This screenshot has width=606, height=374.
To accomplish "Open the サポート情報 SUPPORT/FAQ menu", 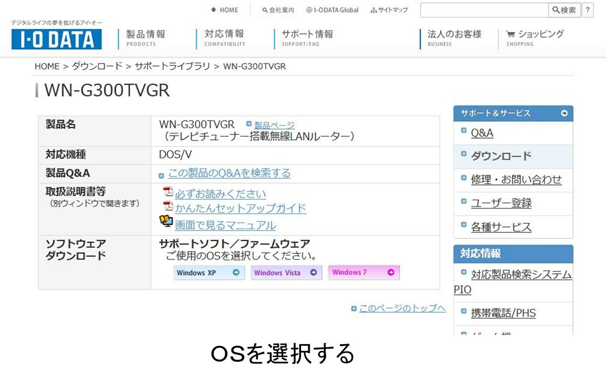I will [307, 38].
